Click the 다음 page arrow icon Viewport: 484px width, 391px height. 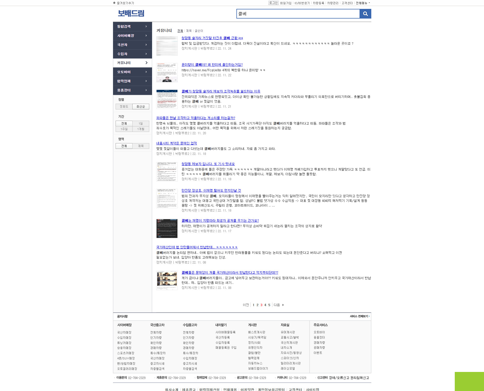283,305
